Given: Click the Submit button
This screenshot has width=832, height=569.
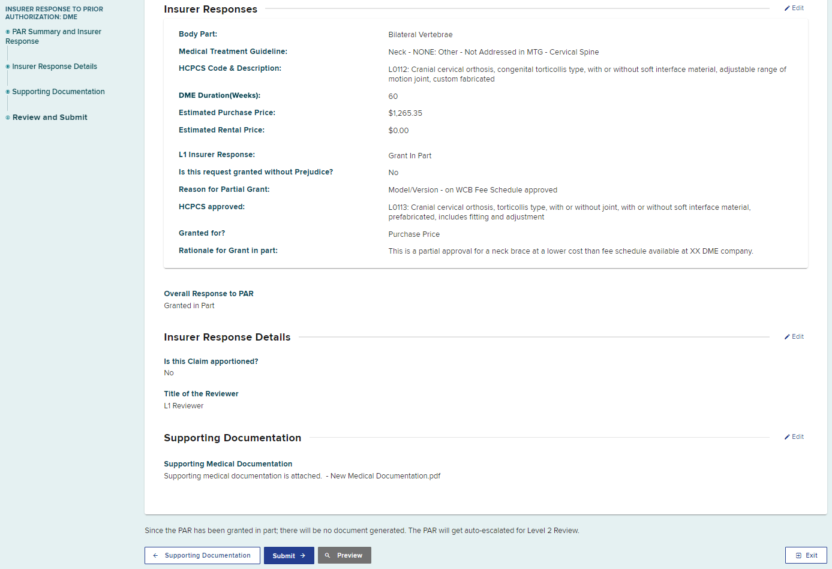Looking at the screenshot, I should (289, 555).
